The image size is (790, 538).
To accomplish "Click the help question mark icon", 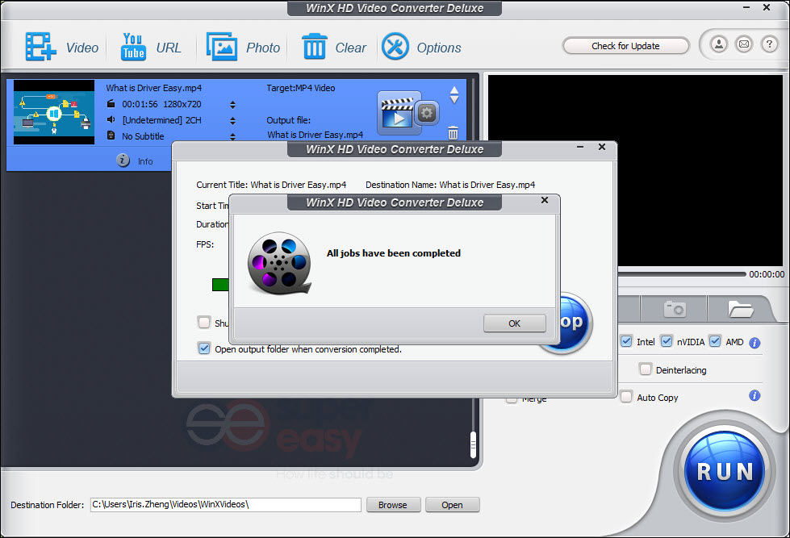I will (x=769, y=44).
